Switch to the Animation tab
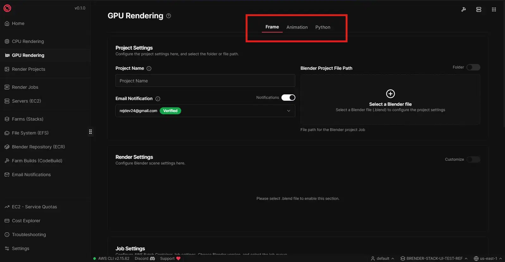 [297, 27]
